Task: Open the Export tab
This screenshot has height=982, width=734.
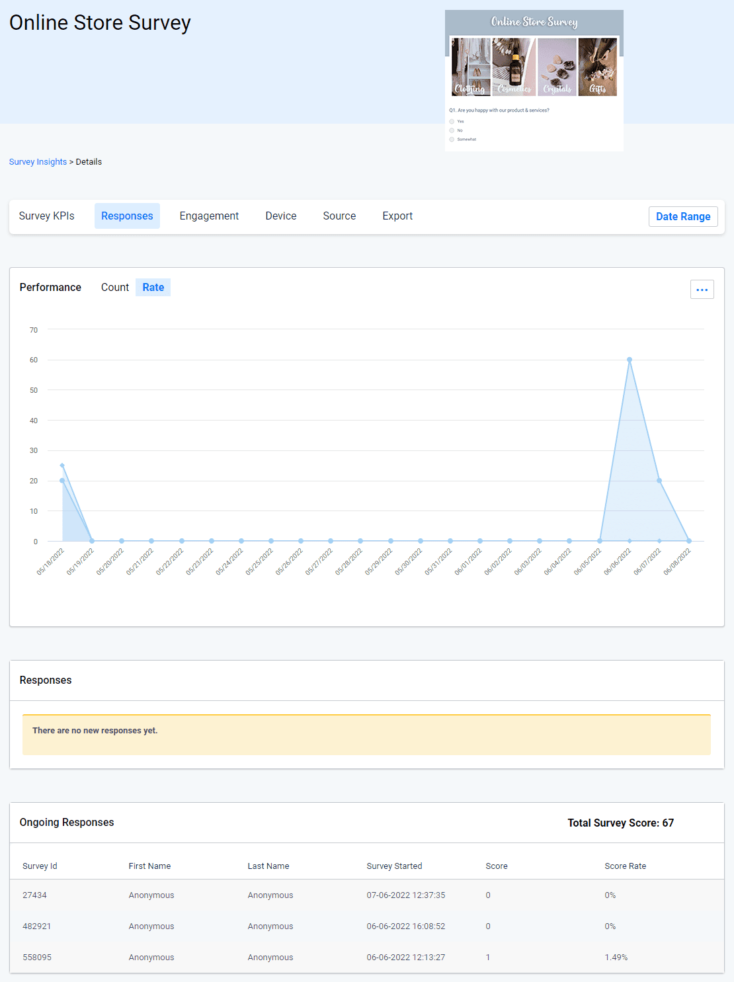Action: [397, 216]
